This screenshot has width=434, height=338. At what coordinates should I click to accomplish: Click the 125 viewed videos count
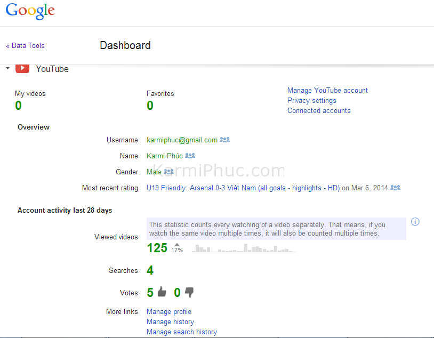(157, 248)
